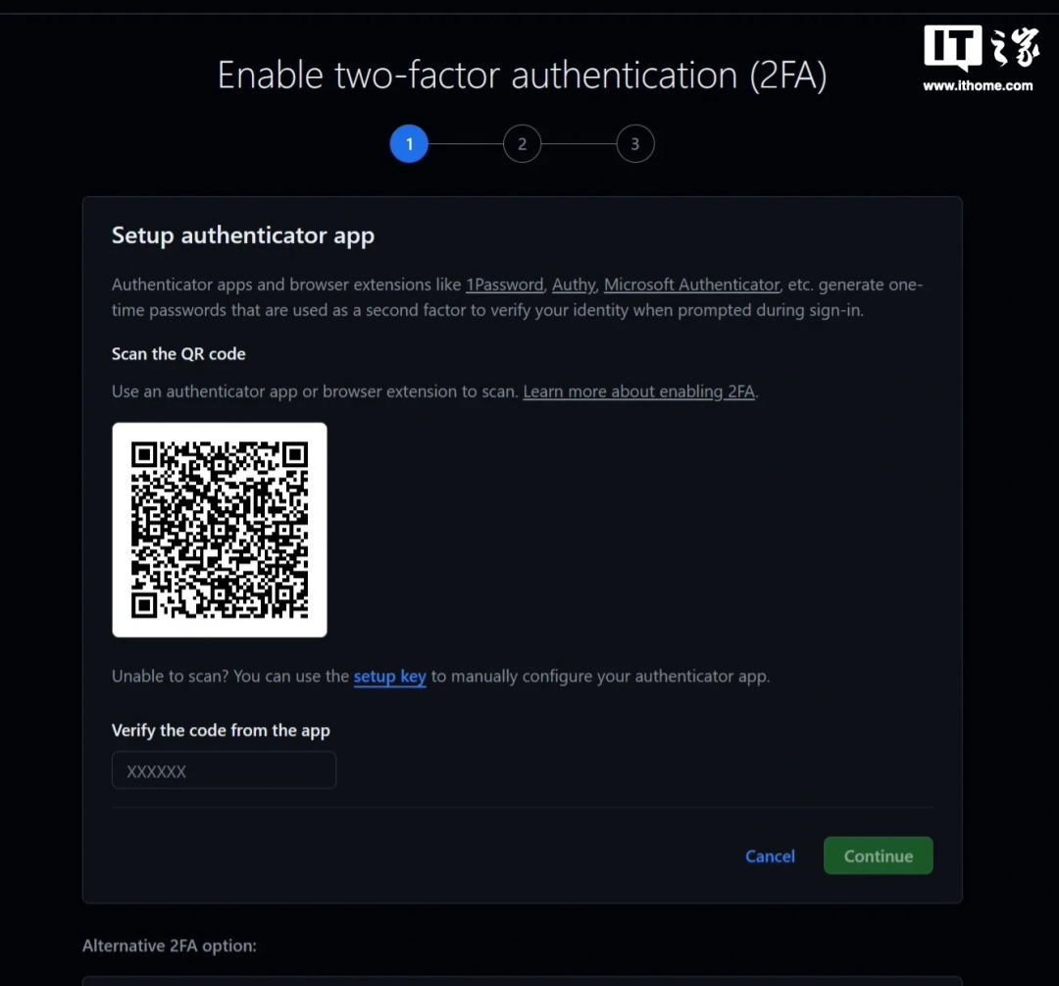Click the 'Enable two-factor authentication (2FA)' title

point(522,75)
